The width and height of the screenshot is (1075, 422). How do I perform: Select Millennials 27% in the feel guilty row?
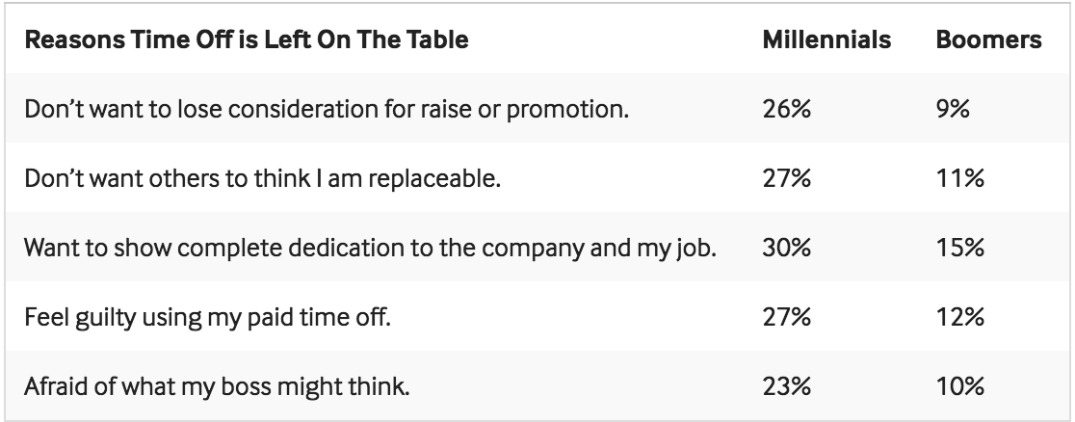(x=787, y=317)
